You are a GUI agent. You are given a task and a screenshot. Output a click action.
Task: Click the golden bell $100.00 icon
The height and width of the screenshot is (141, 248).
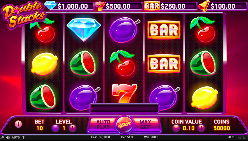point(204,6)
